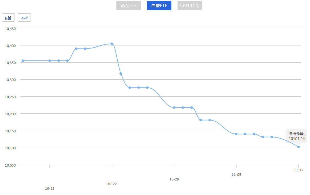This screenshot has height=195, width=310.
Task: Select the final data point at 11-12
Action: [x=299, y=147]
